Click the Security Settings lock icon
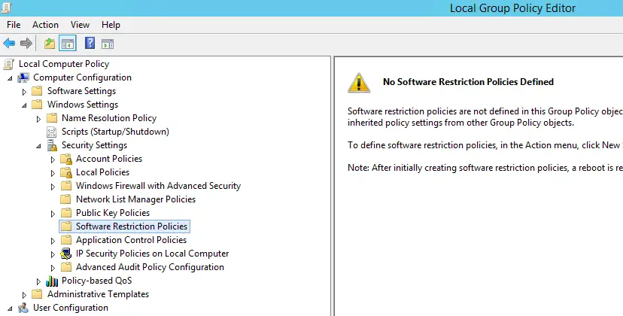This screenshot has width=623, height=316. tap(52, 145)
